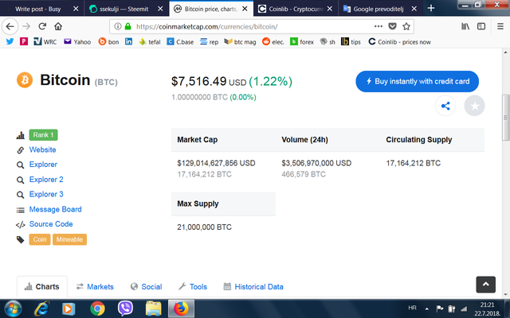Open the WRC bookmark
510x318 pixels.
point(45,41)
